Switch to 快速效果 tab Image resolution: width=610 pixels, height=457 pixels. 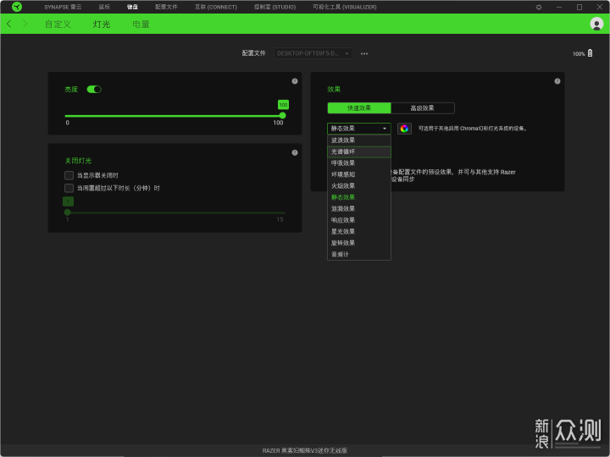click(x=359, y=108)
